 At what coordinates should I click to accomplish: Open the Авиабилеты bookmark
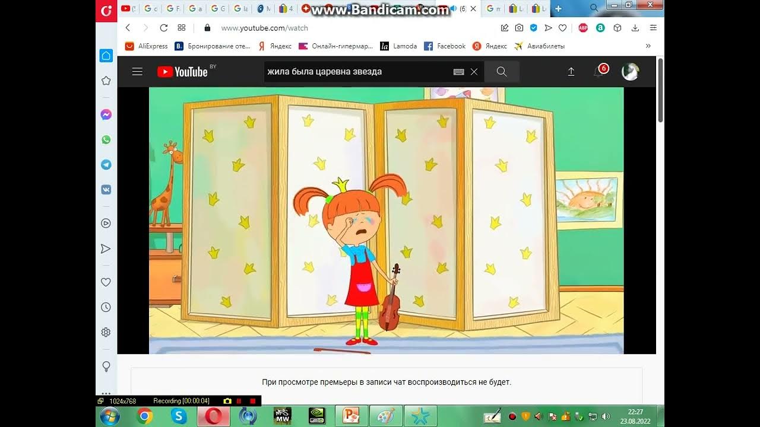click(x=539, y=46)
